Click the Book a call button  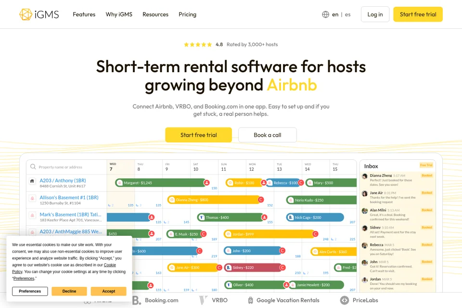tap(268, 135)
